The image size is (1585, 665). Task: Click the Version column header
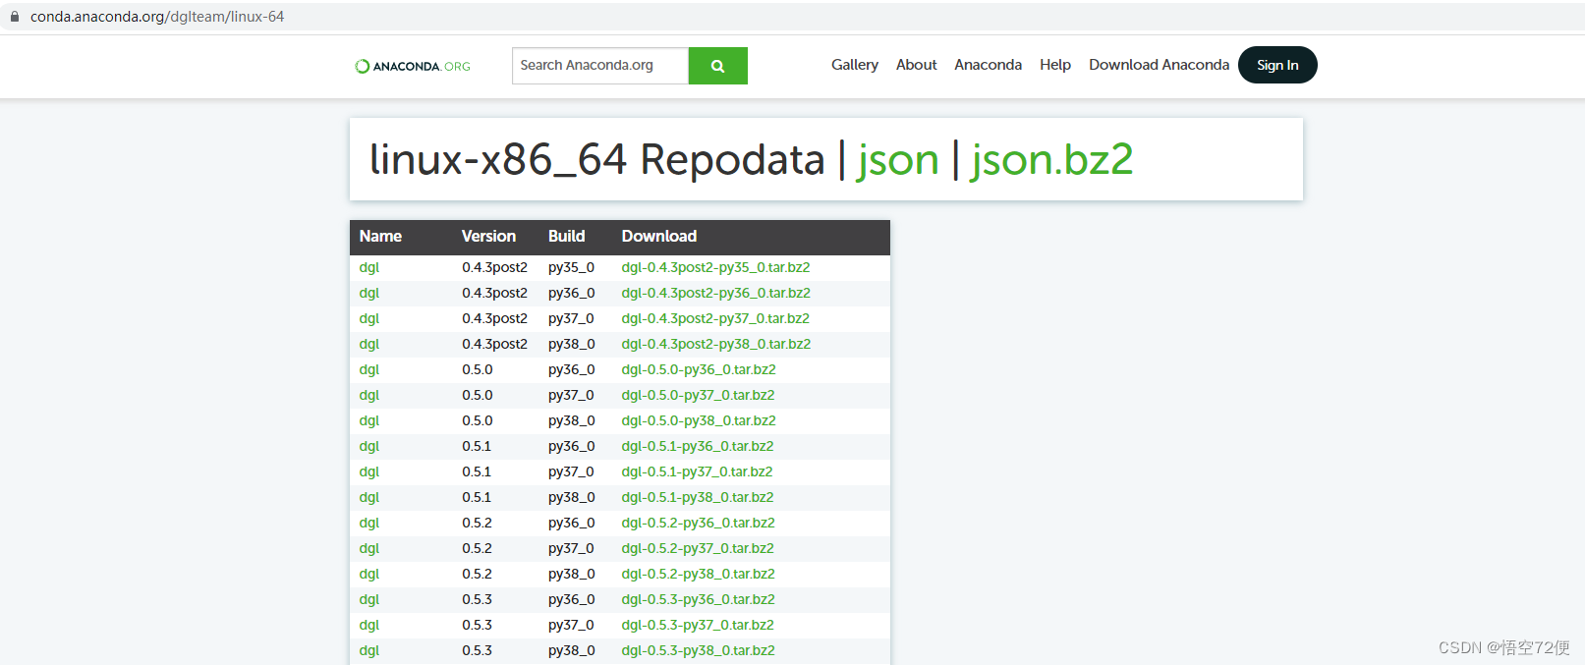pyautogui.click(x=488, y=236)
